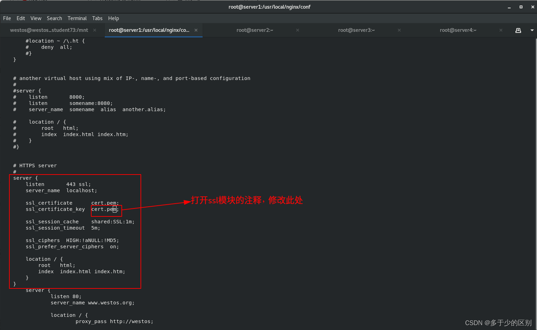
Task: Click '# index index.html index.htm;' commented line
Action: click(71, 134)
